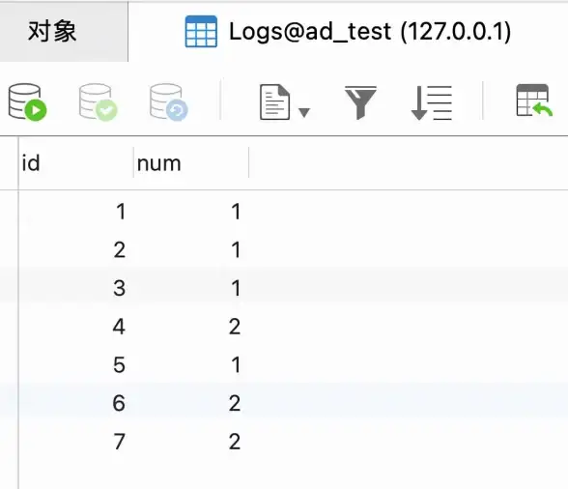568x489 pixels.
Task: Select the num cell in row id 2
Action: [191, 249]
